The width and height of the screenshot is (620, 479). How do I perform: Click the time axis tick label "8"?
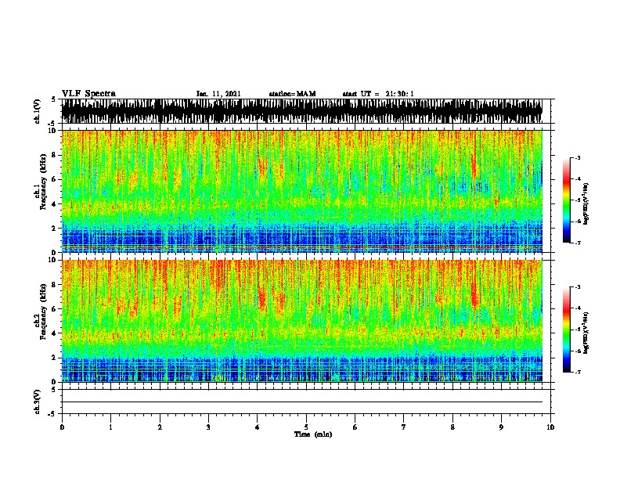[452, 427]
